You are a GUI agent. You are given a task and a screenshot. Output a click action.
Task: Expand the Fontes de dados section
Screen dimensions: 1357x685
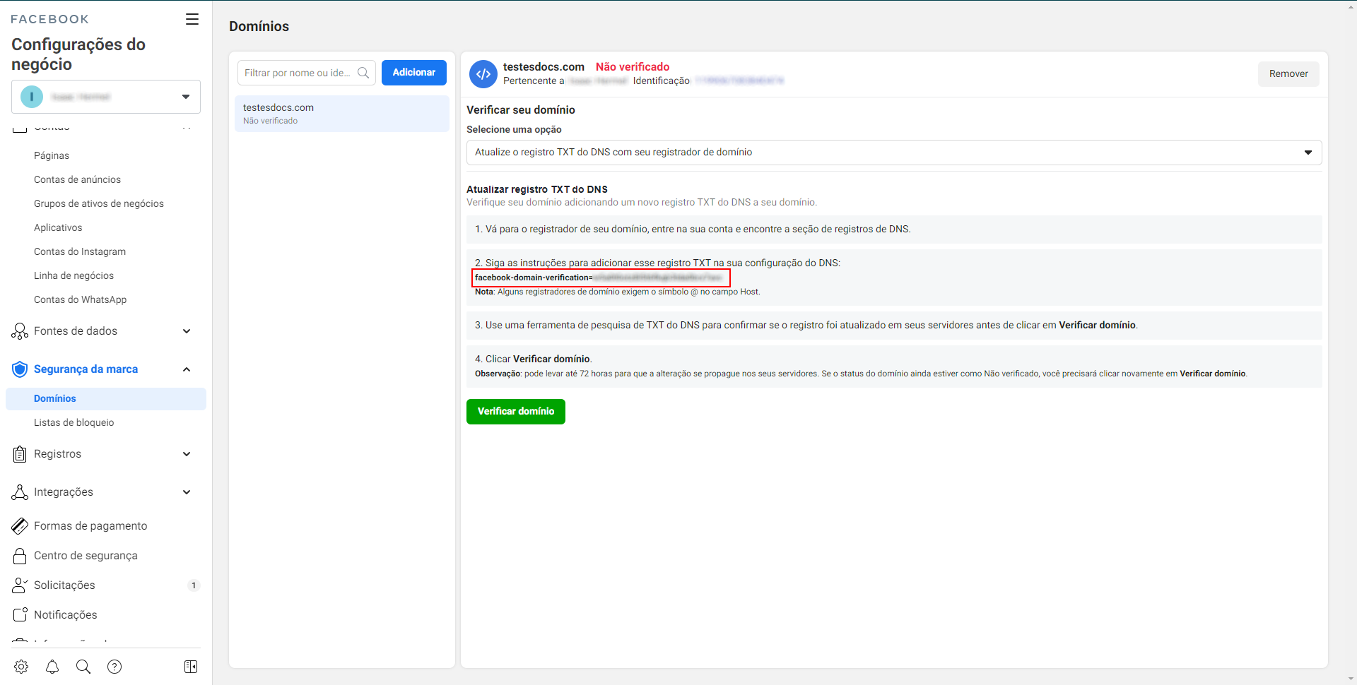187,331
